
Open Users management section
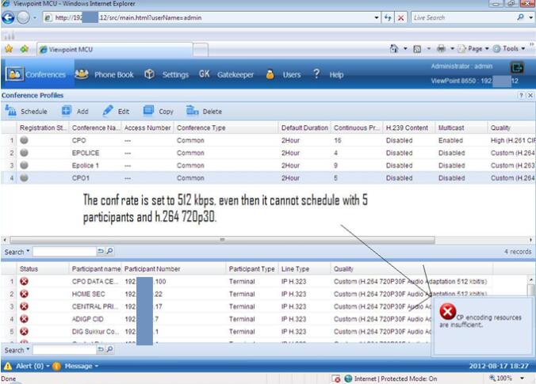(284, 74)
